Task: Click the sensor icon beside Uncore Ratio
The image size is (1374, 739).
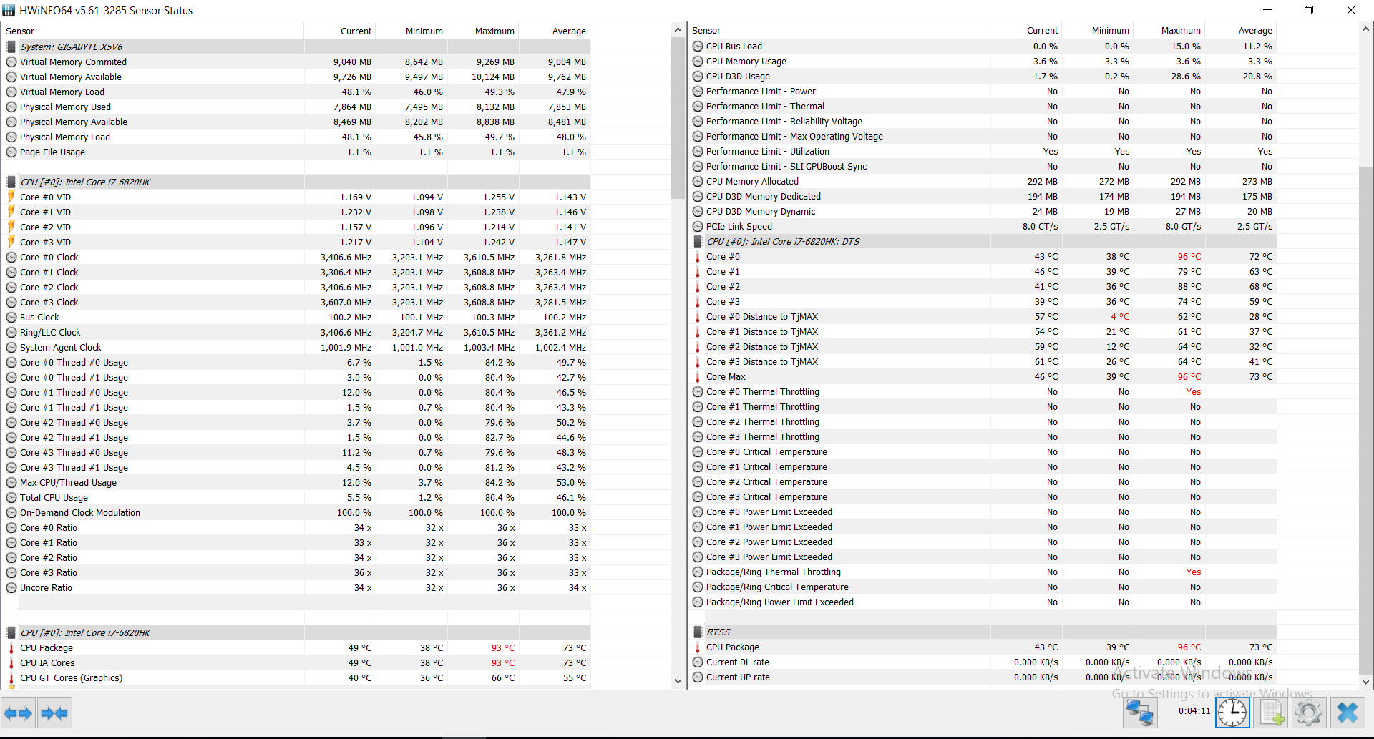Action: (x=11, y=588)
